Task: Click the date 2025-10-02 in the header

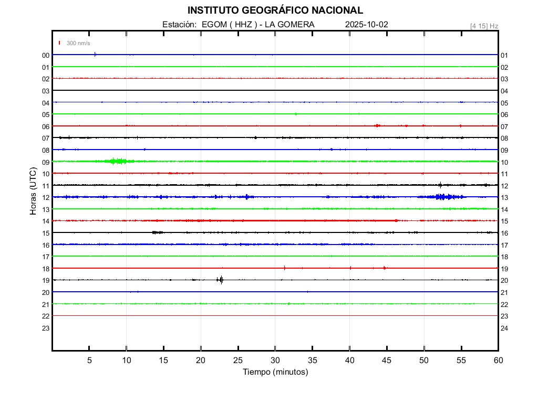Action: pos(367,25)
